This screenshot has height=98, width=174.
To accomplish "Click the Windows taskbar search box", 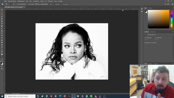I will pos(20,96).
